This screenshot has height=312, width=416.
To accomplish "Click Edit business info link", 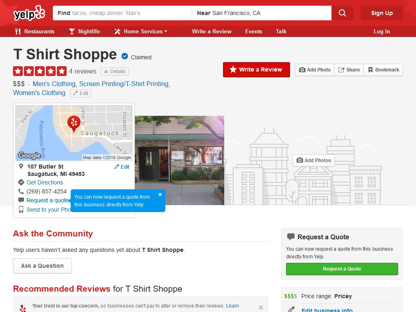I will pyautogui.click(x=327, y=310).
